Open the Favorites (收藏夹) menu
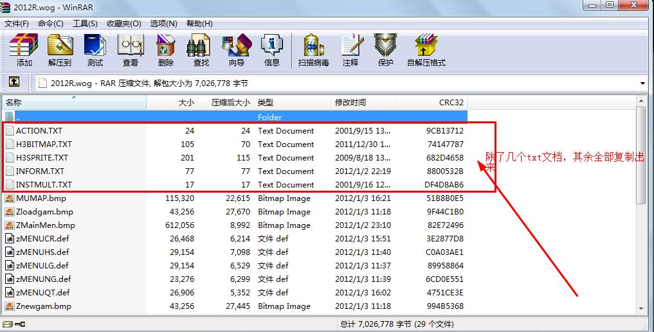 tap(124, 24)
